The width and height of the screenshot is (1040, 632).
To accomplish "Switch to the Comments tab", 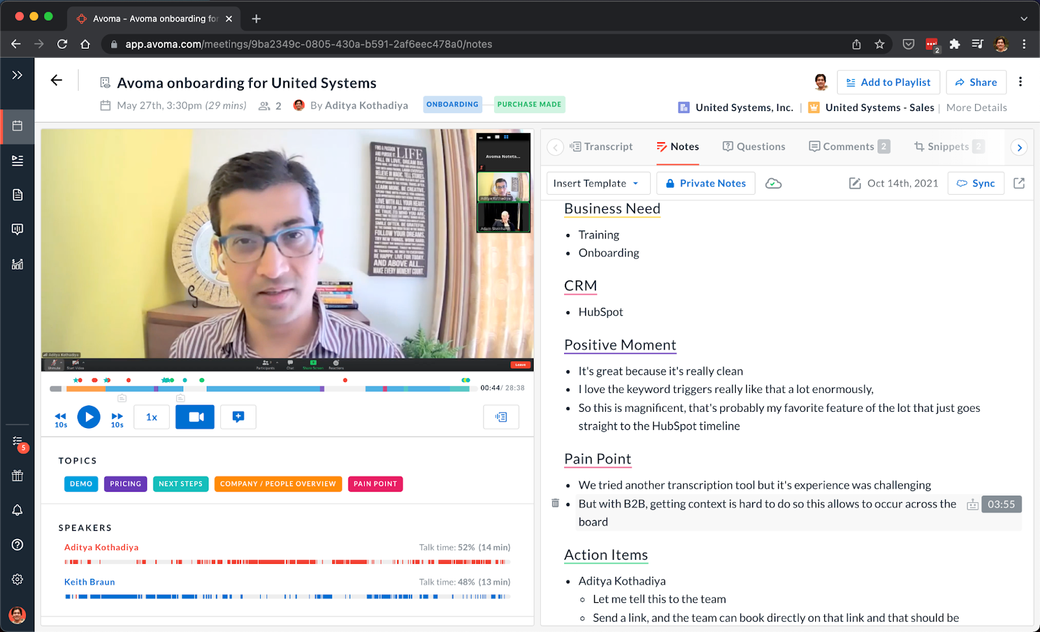I will [849, 147].
